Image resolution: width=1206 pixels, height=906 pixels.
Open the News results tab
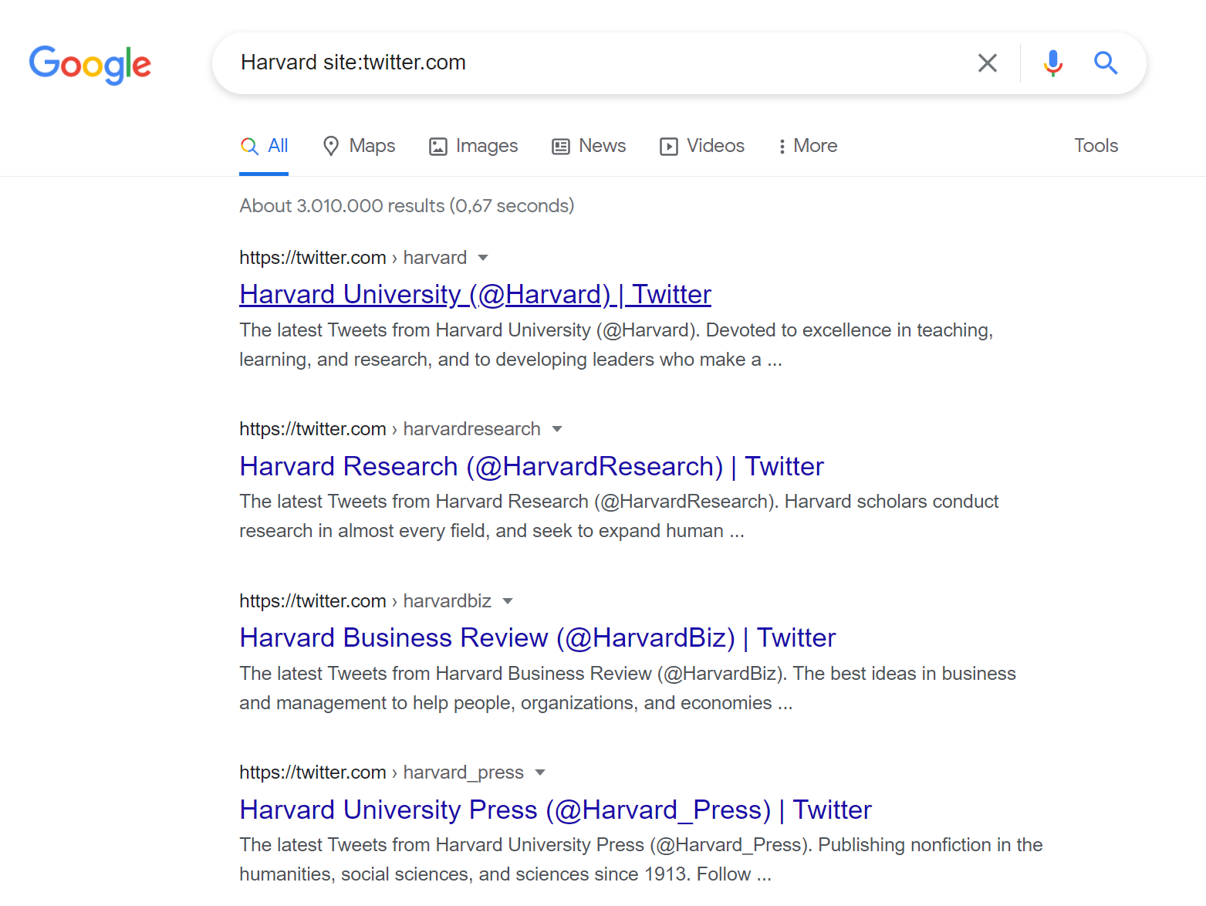589,146
